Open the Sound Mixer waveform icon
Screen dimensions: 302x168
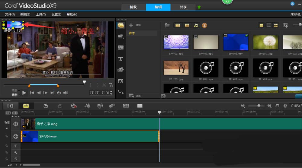87,106
